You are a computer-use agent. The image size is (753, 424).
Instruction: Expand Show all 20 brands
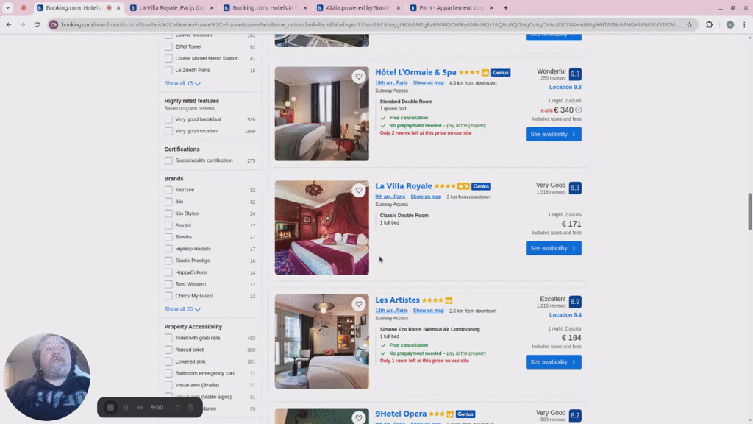click(x=182, y=309)
